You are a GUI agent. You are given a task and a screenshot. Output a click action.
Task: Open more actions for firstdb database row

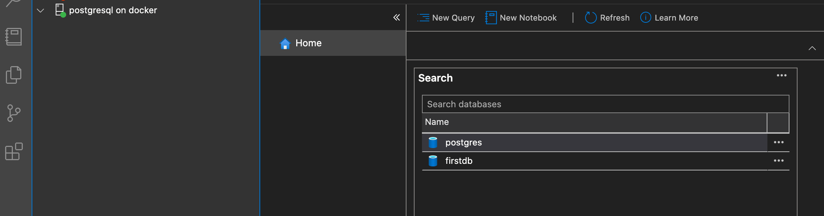778,161
